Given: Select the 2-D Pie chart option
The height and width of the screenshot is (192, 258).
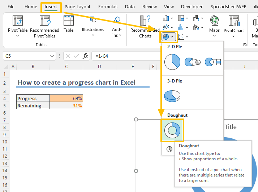Looking at the screenshot, I should point(172,62).
